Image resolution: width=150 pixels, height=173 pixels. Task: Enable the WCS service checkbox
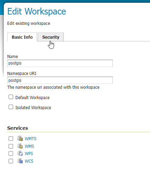coord(11,161)
